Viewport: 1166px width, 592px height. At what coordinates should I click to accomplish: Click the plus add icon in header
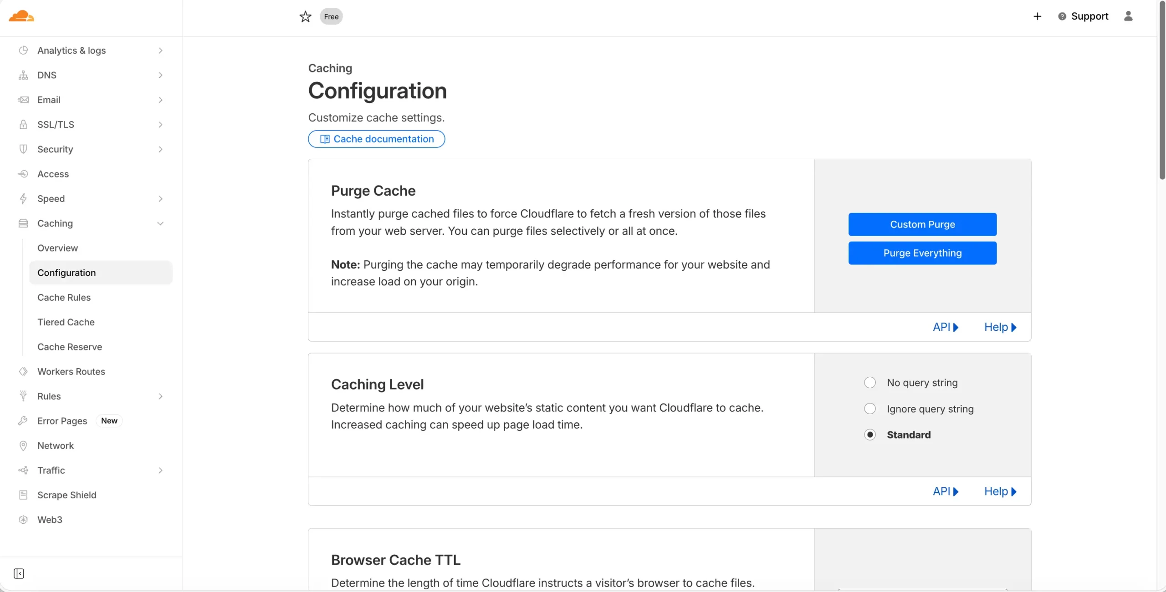1037,16
